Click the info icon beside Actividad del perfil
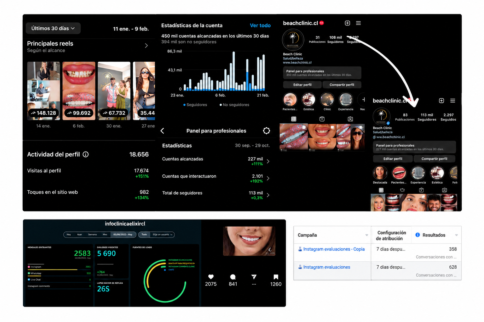The image size is (484, 322). pos(86,154)
